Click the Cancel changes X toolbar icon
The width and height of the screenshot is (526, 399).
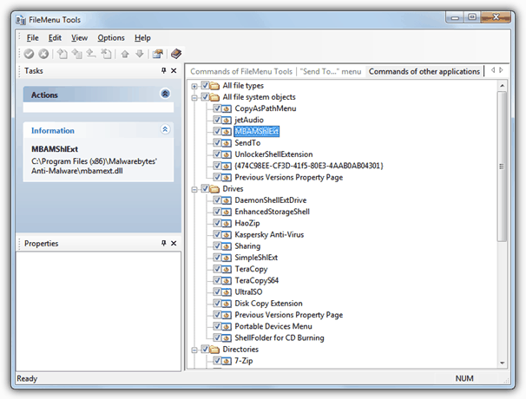pos(43,54)
